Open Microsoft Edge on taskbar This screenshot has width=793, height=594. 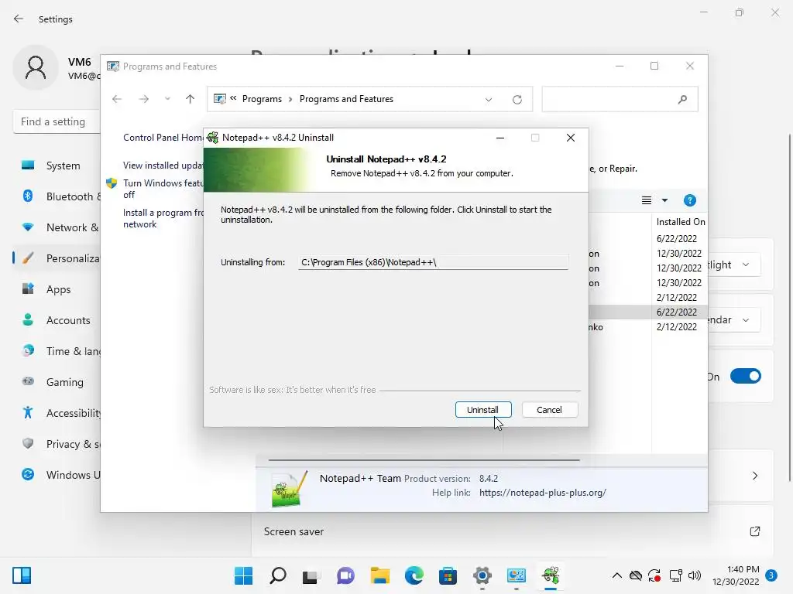(414, 575)
